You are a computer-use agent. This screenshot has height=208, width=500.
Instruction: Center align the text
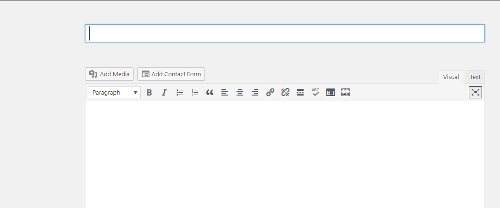tap(240, 93)
